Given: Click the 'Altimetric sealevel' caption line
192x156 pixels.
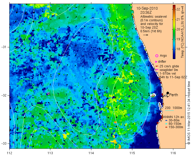Looking at the screenshot, I should pyautogui.click(x=154, y=16).
